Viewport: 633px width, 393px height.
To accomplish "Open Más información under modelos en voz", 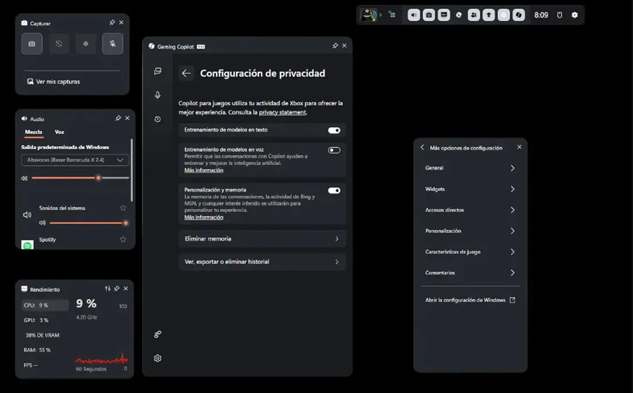I will (x=204, y=170).
